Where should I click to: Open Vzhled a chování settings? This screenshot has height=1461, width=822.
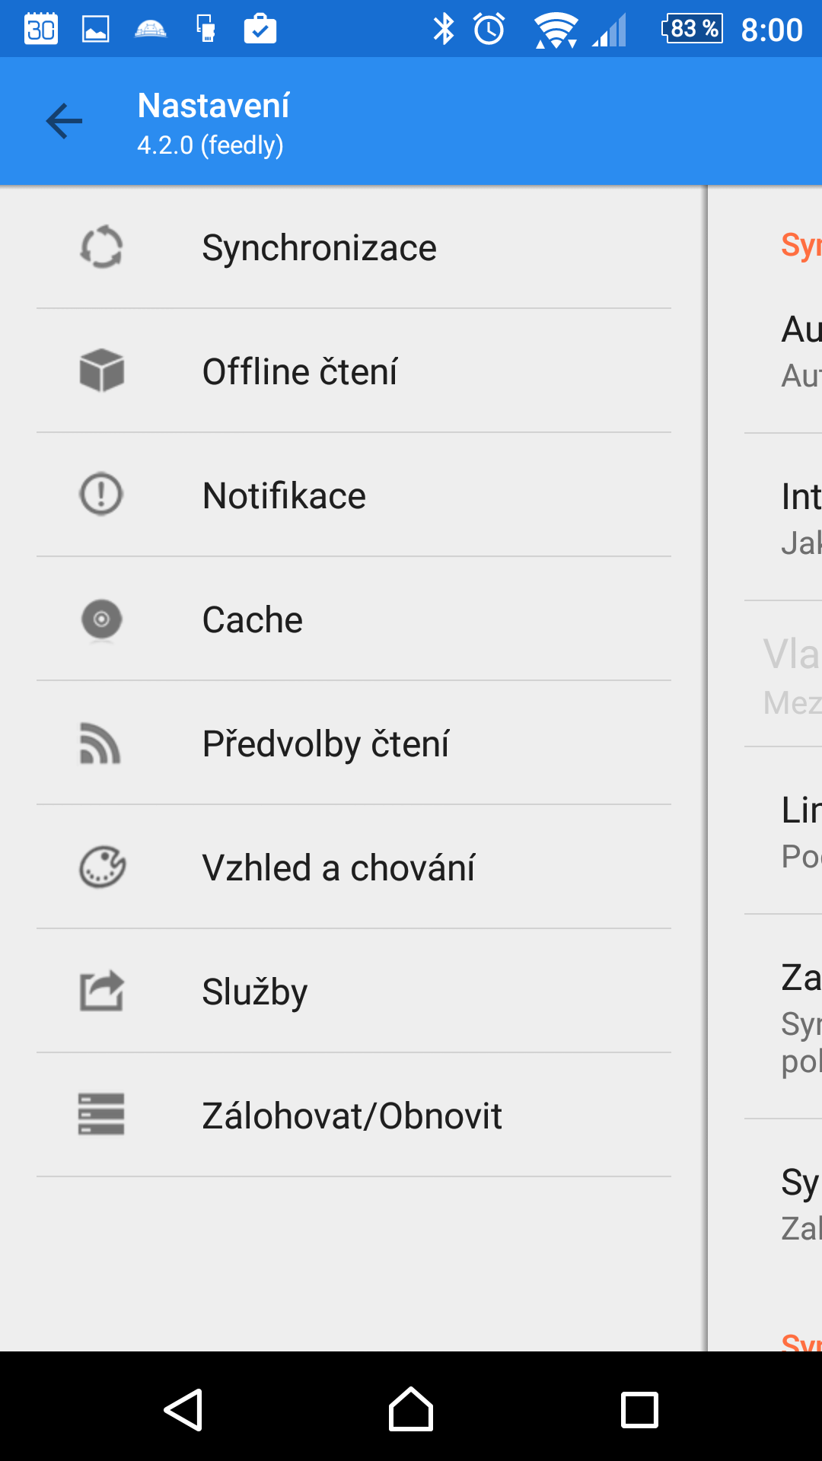(x=354, y=867)
